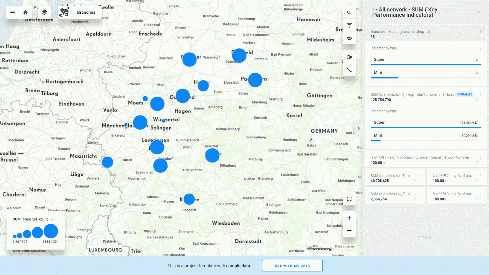Zoom in on the map
The width and height of the screenshot is (489, 275).
click(349, 218)
